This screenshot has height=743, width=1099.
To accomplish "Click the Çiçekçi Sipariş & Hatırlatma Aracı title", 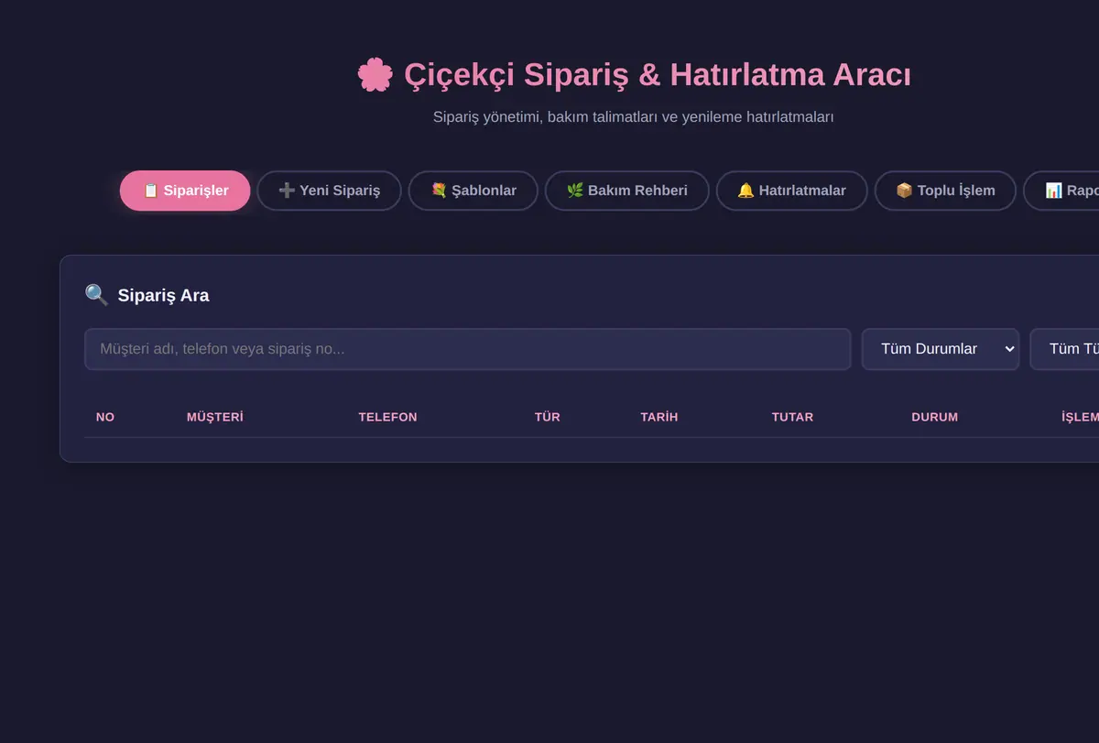I will pyautogui.click(x=658, y=75).
